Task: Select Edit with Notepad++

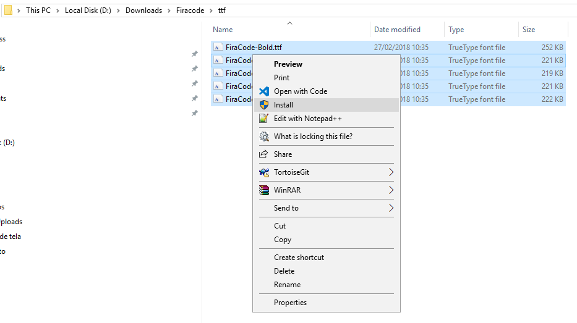Action: pyautogui.click(x=326, y=119)
